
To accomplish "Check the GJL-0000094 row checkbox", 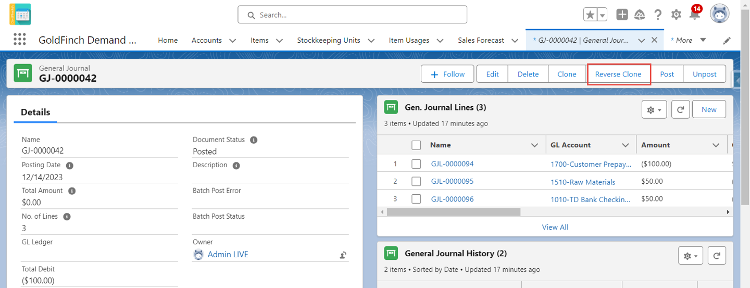I will pos(416,164).
